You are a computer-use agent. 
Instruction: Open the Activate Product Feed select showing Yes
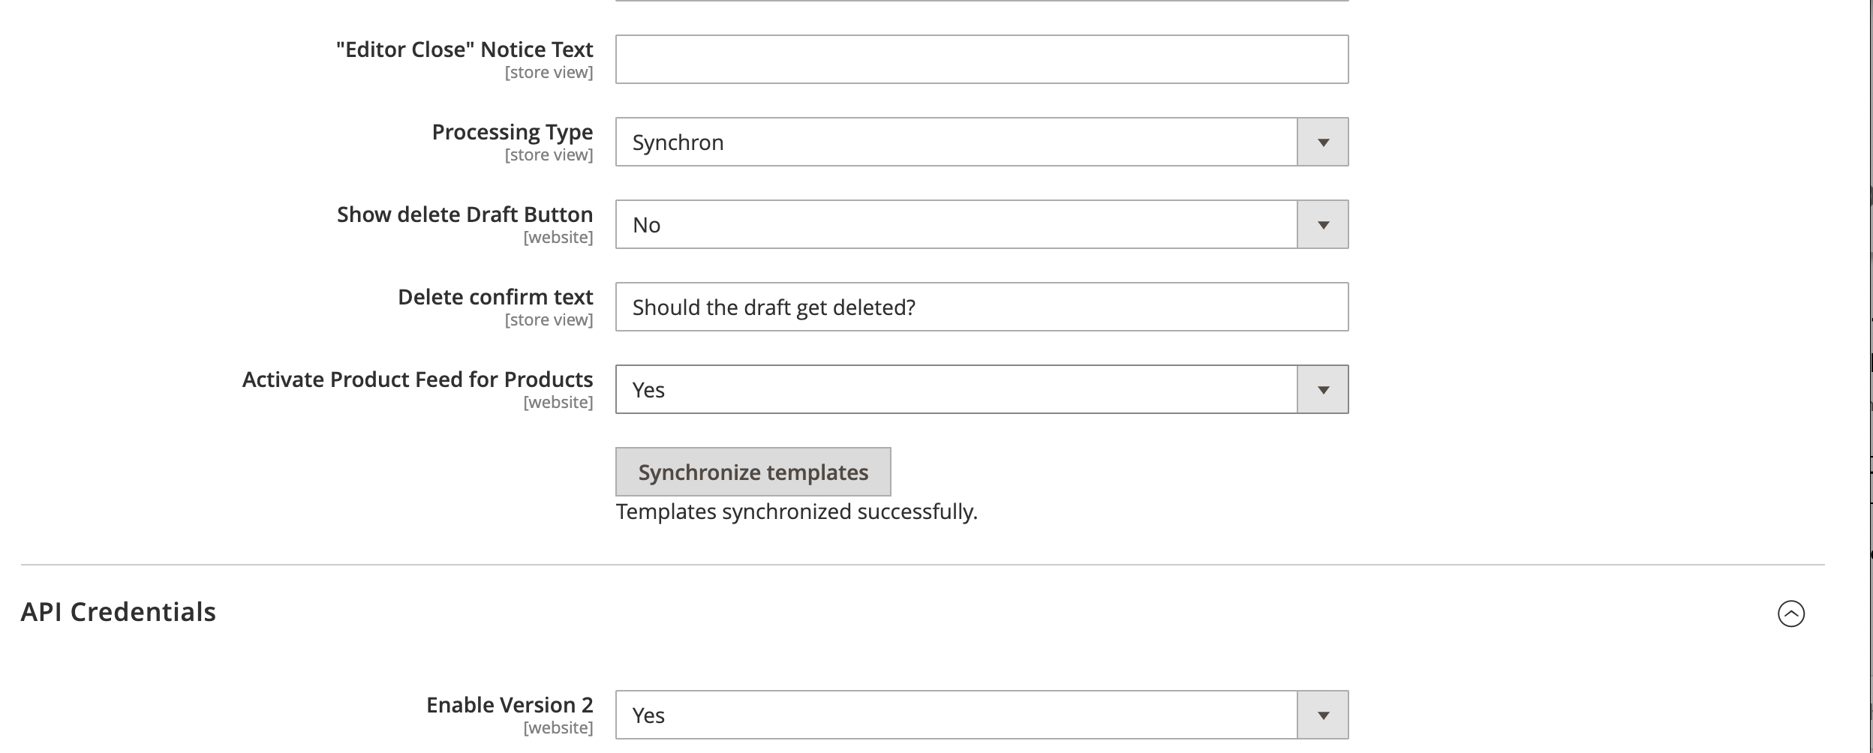point(956,390)
